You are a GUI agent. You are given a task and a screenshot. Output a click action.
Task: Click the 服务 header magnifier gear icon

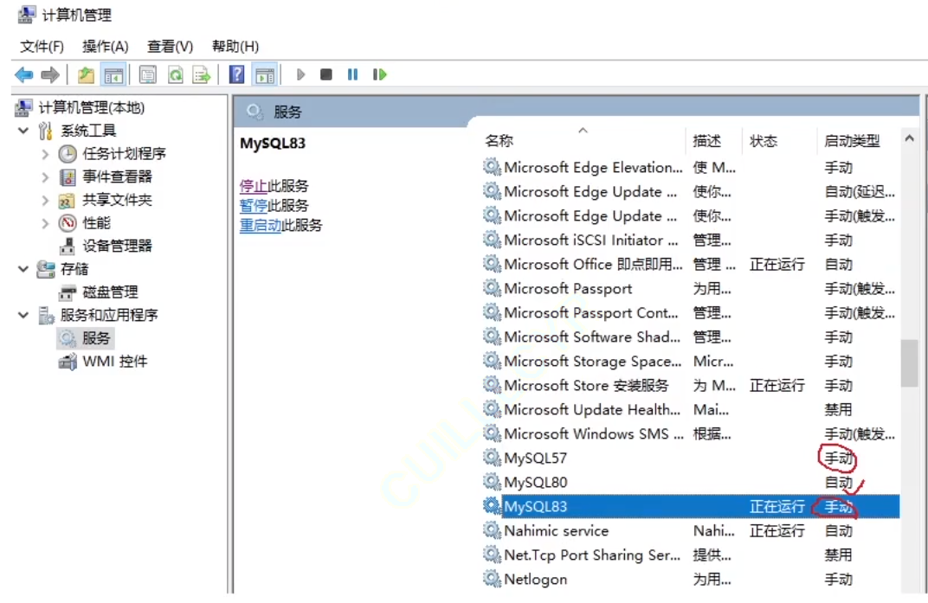[x=255, y=112]
